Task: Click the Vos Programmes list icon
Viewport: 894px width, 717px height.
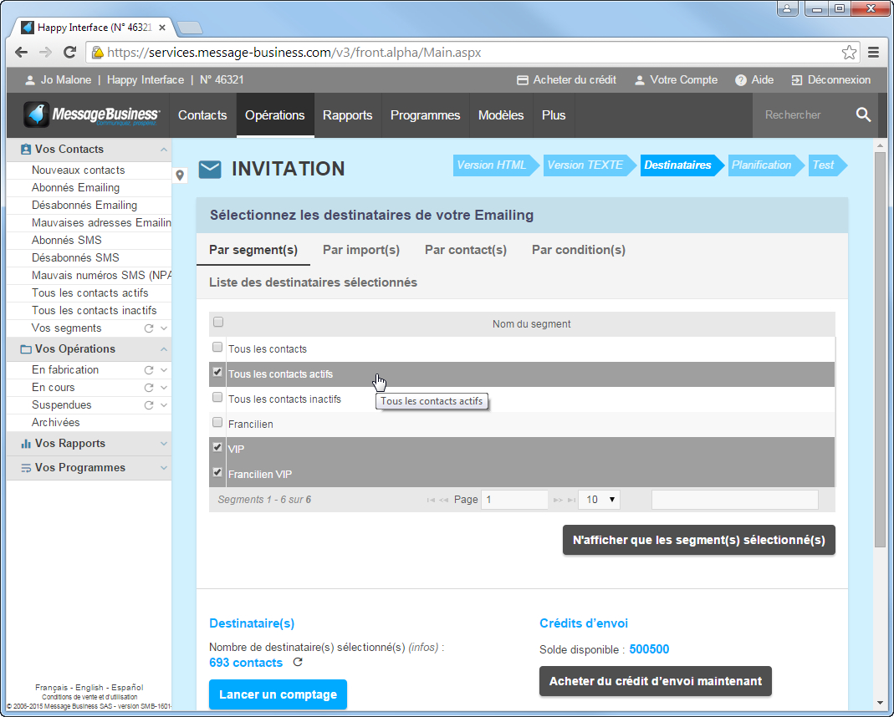Action: (25, 467)
